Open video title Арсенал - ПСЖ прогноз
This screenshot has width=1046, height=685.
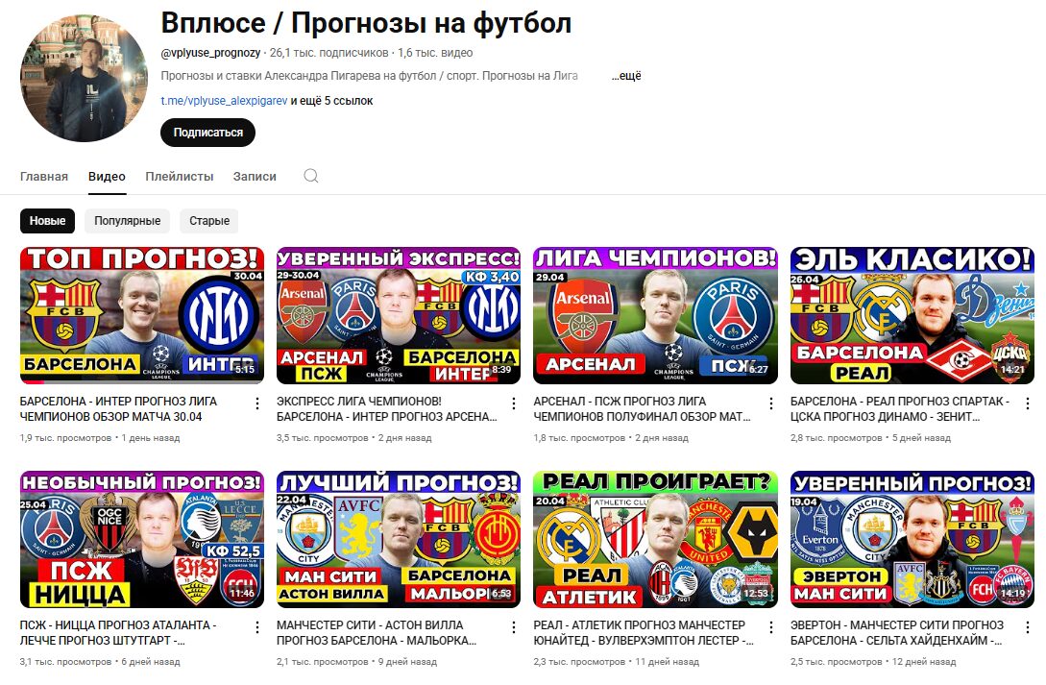pyautogui.click(x=643, y=409)
